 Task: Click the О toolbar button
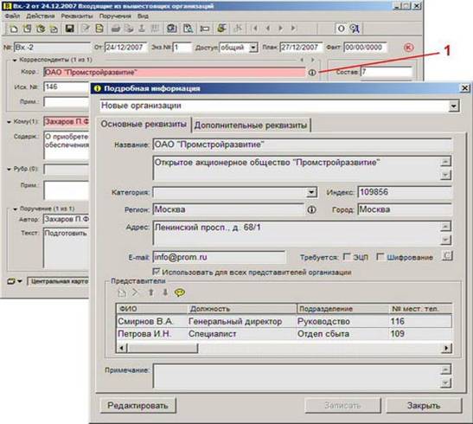click(341, 29)
